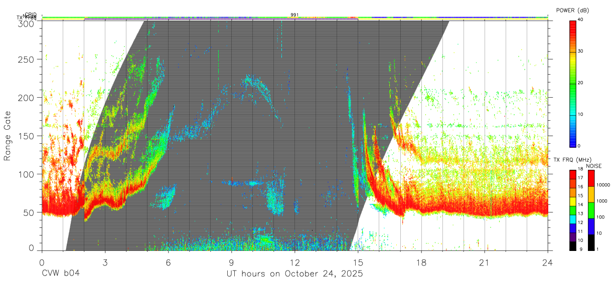Click the noise/frequency status strip above the plot
Viewport: 616px width, 284px height.
click(294, 18)
